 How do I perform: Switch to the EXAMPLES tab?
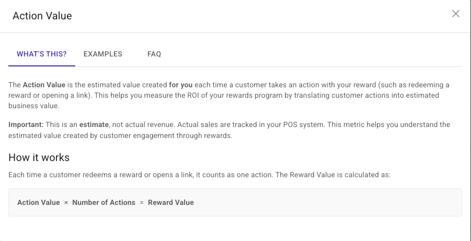(103, 54)
